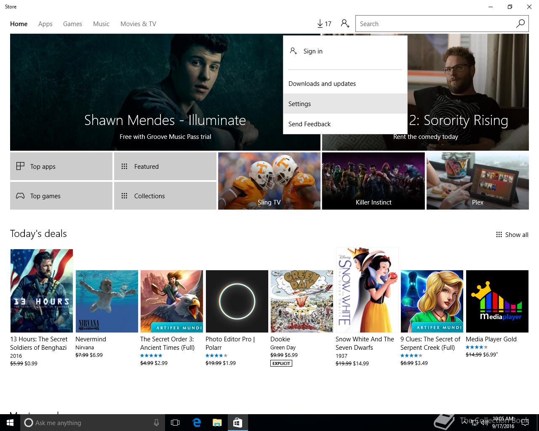Launch Microsoft Edge from taskbar

pyautogui.click(x=197, y=423)
